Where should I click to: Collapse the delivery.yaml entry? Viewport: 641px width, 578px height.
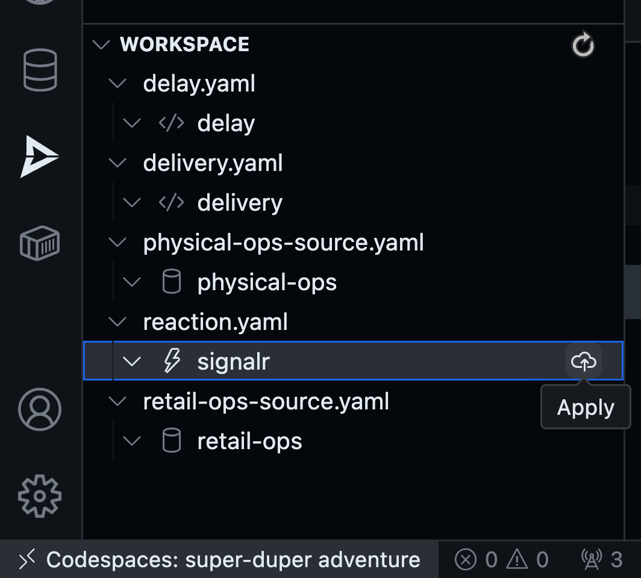click(117, 163)
